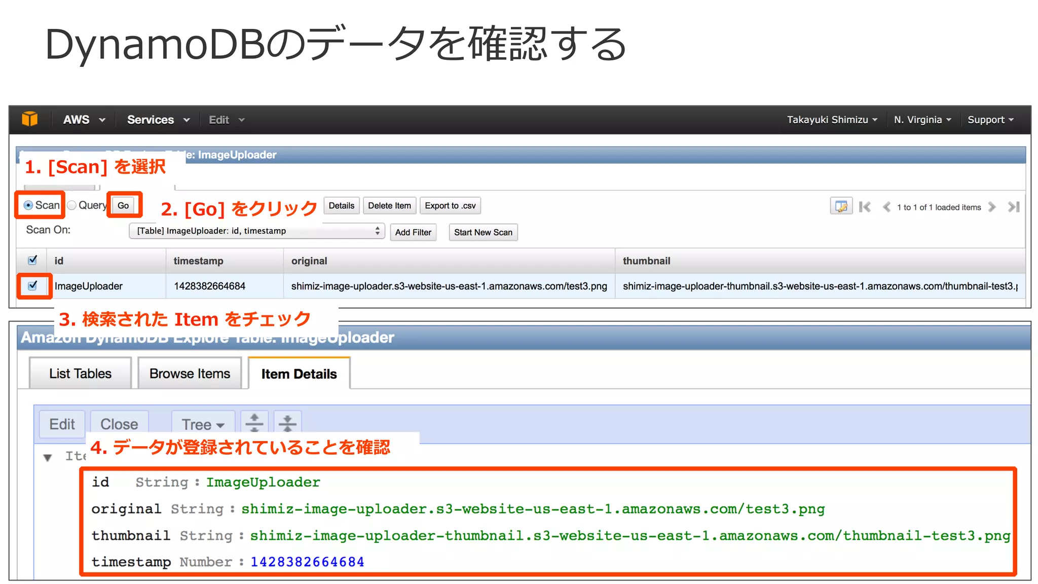Click the original column header
This screenshot has height=584, width=1038.
[449, 261]
